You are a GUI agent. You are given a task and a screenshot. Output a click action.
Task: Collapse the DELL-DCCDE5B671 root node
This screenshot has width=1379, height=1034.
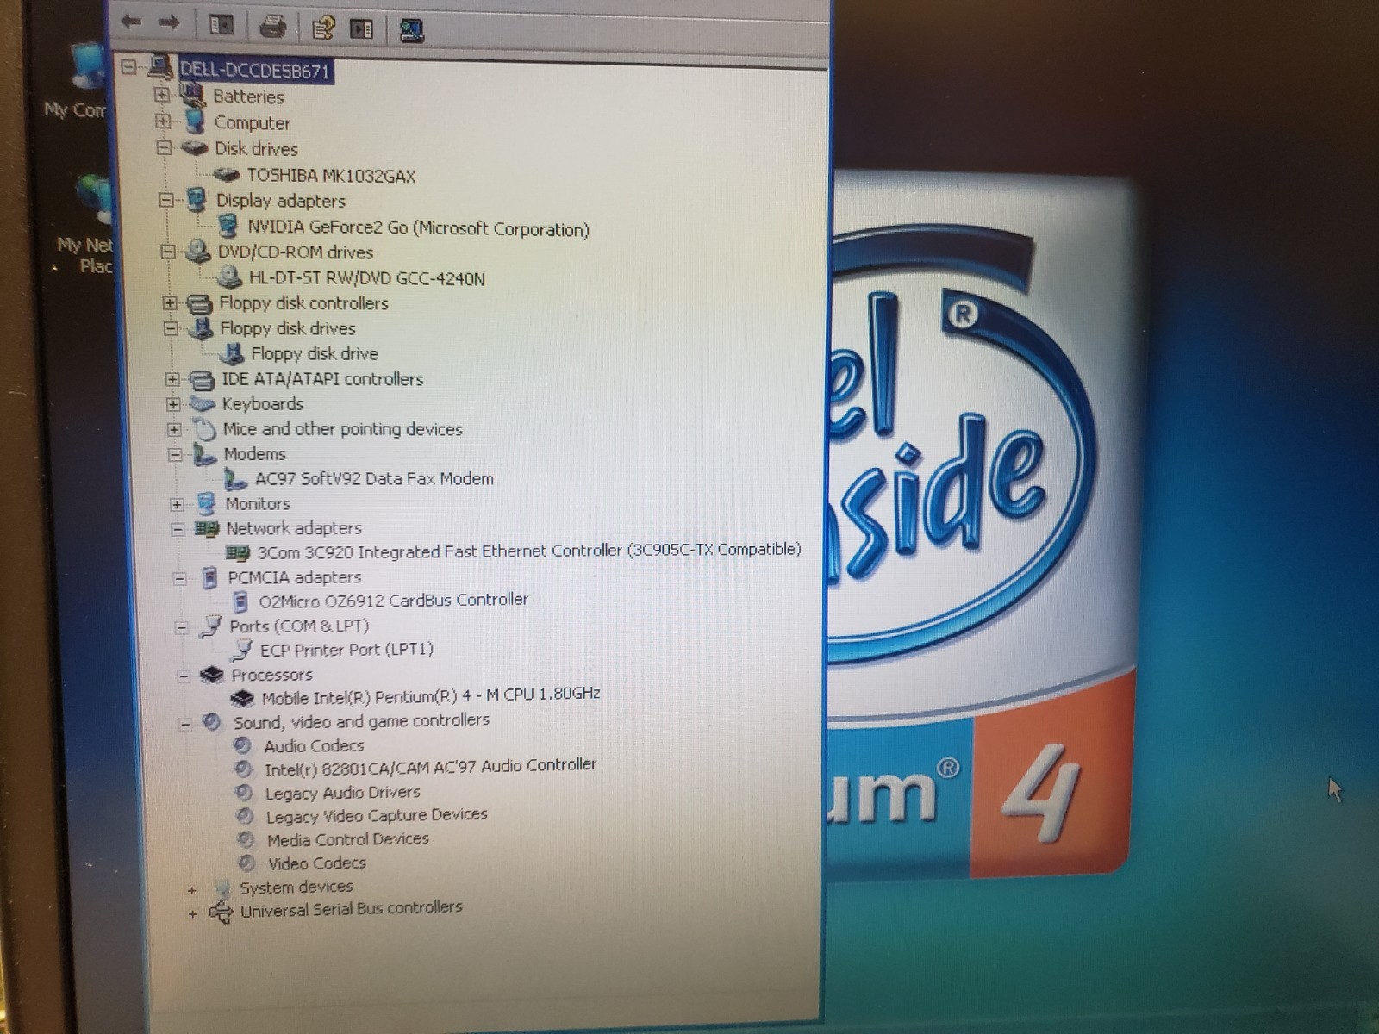click(129, 65)
